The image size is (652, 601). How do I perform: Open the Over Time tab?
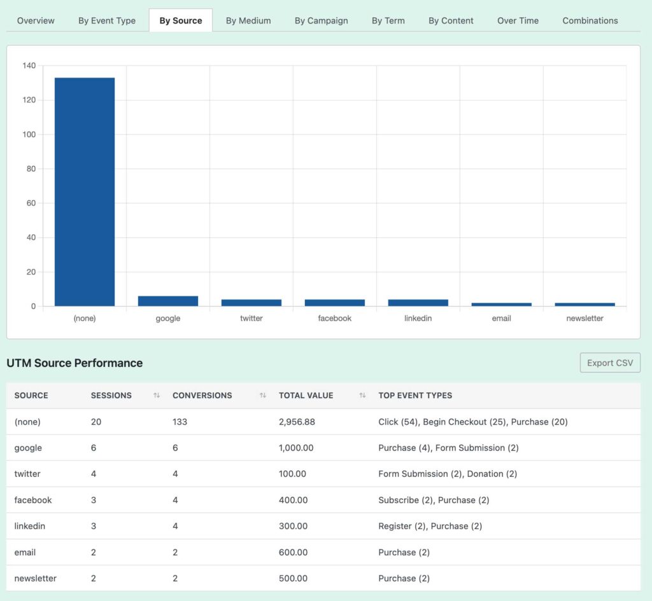[518, 20]
